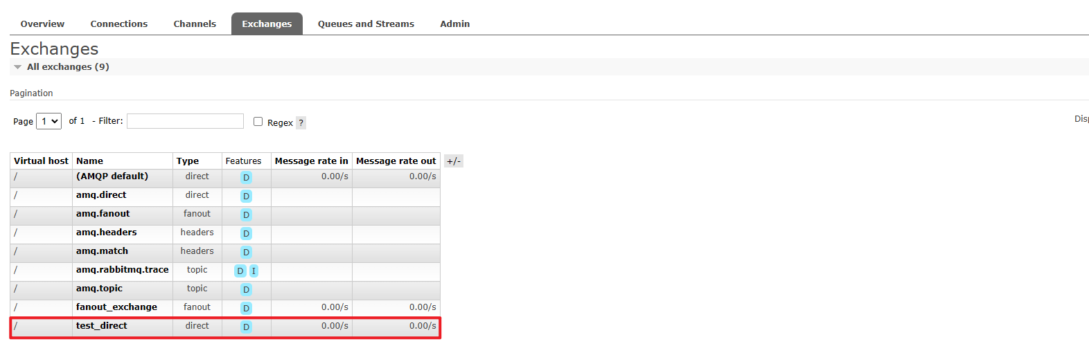Click the D durable badge for amq.direct

(x=246, y=197)
